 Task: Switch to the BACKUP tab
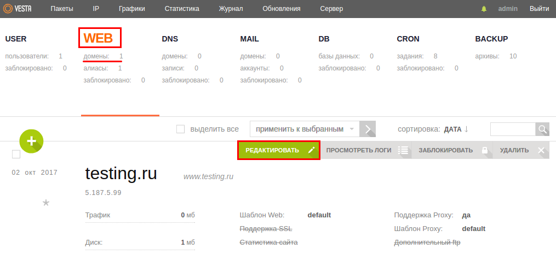click(491, 39)
